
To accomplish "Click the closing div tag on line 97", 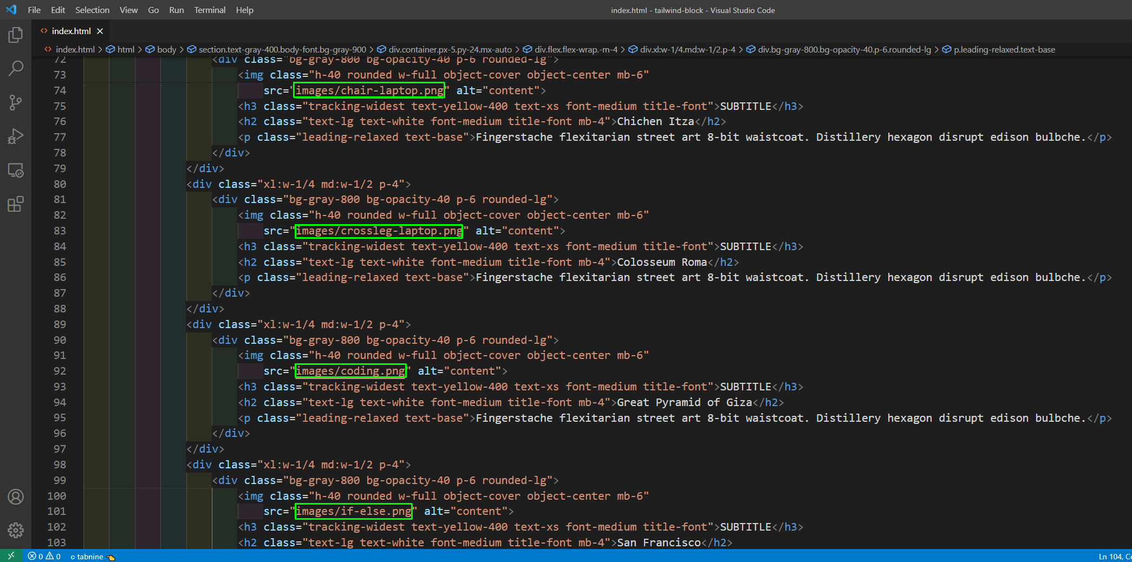I will 205,449.
